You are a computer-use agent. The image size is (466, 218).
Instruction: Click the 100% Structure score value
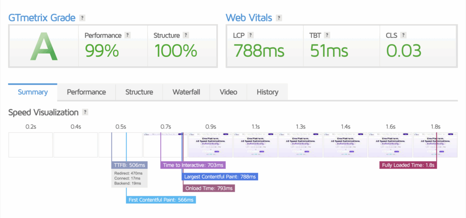click(175, 50)
